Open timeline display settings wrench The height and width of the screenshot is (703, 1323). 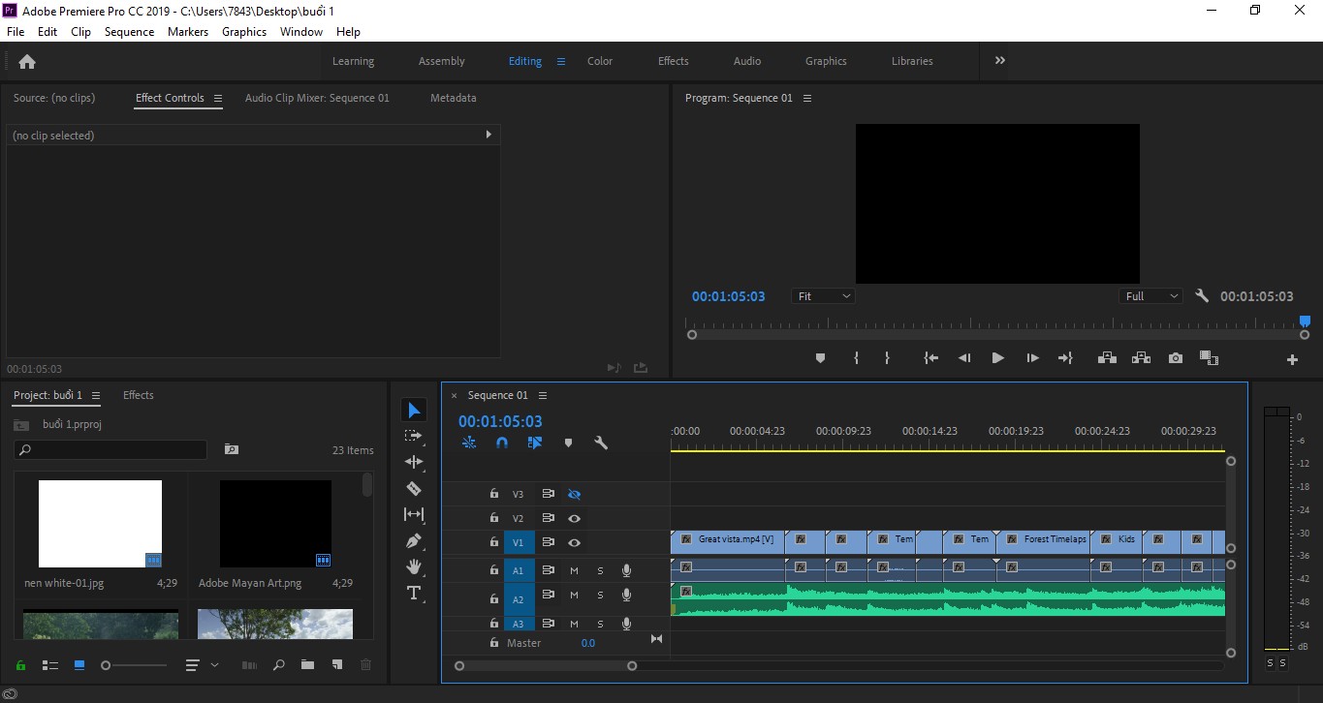click(601, 443)
